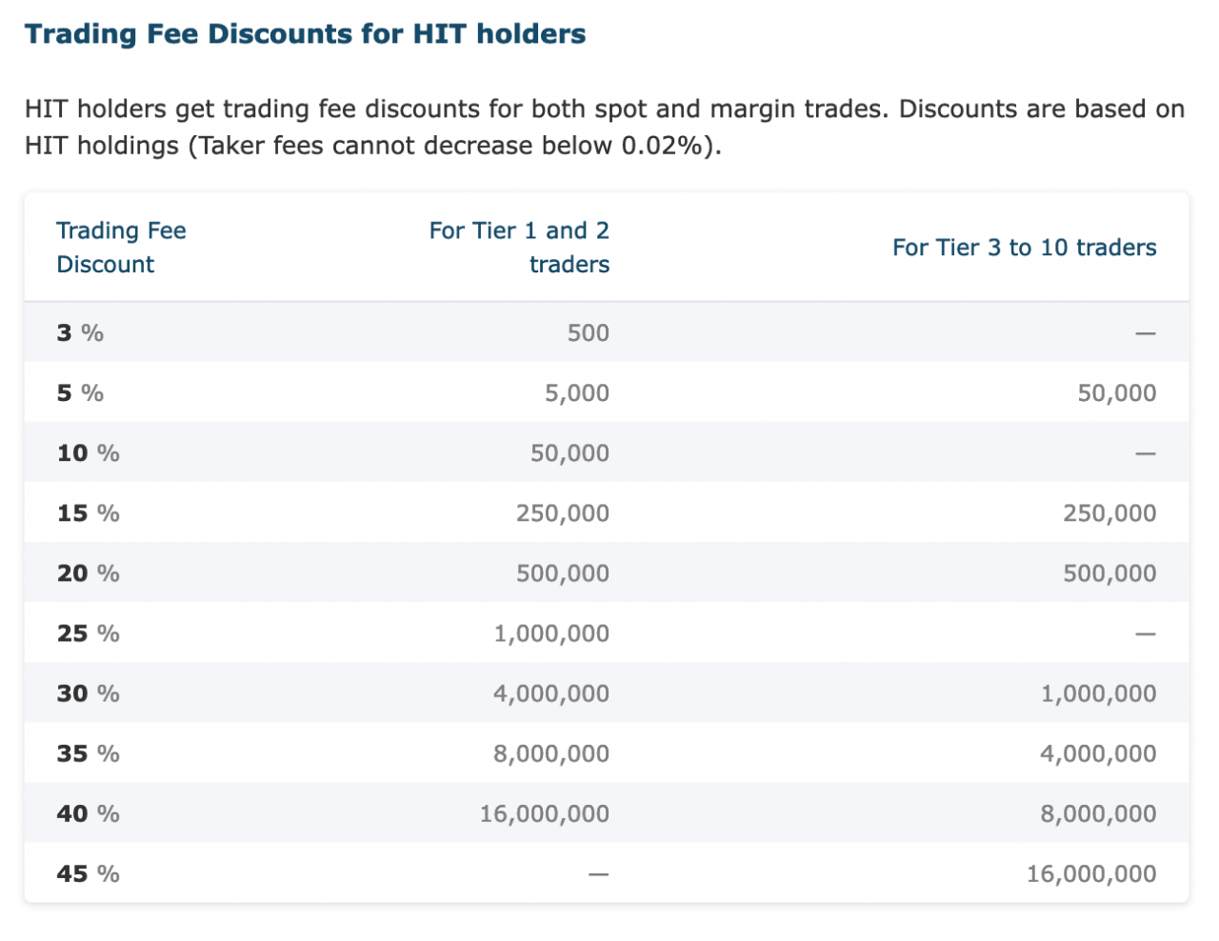Image resolution: width=1219 pixels, height=941 pixels.
Task: Click the "10 %" discount row label
Action: (x=88, y=452)
